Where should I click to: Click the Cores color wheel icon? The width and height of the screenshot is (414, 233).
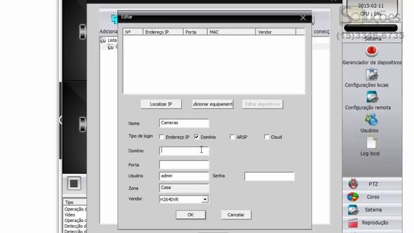(x=353, y=197)
